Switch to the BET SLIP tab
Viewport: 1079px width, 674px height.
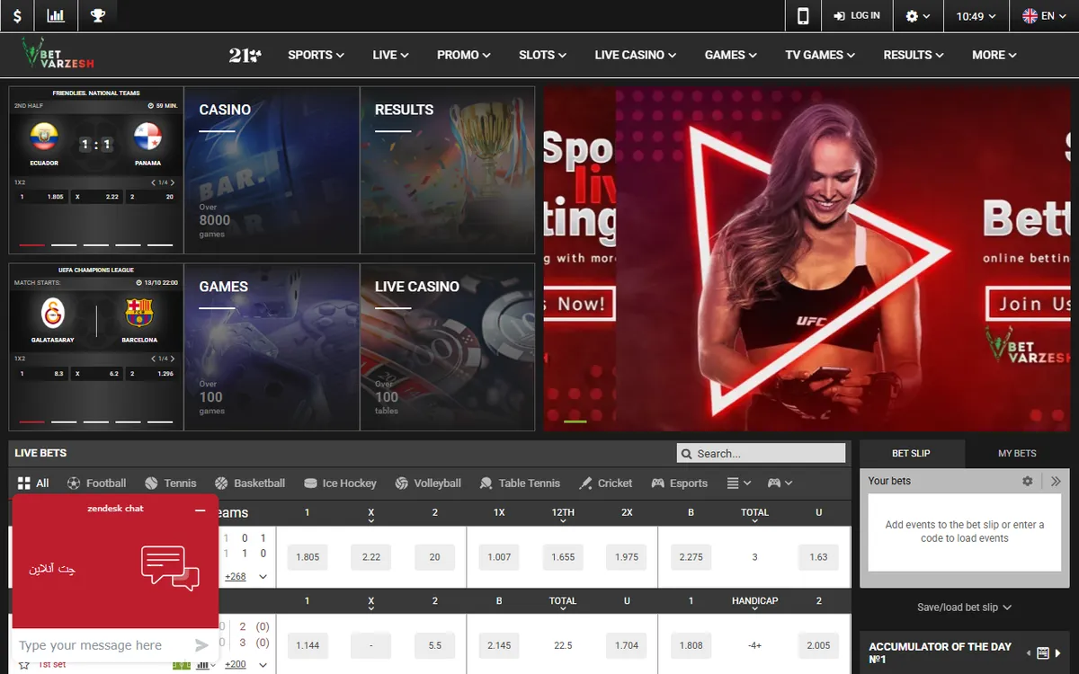coord(911,454)
